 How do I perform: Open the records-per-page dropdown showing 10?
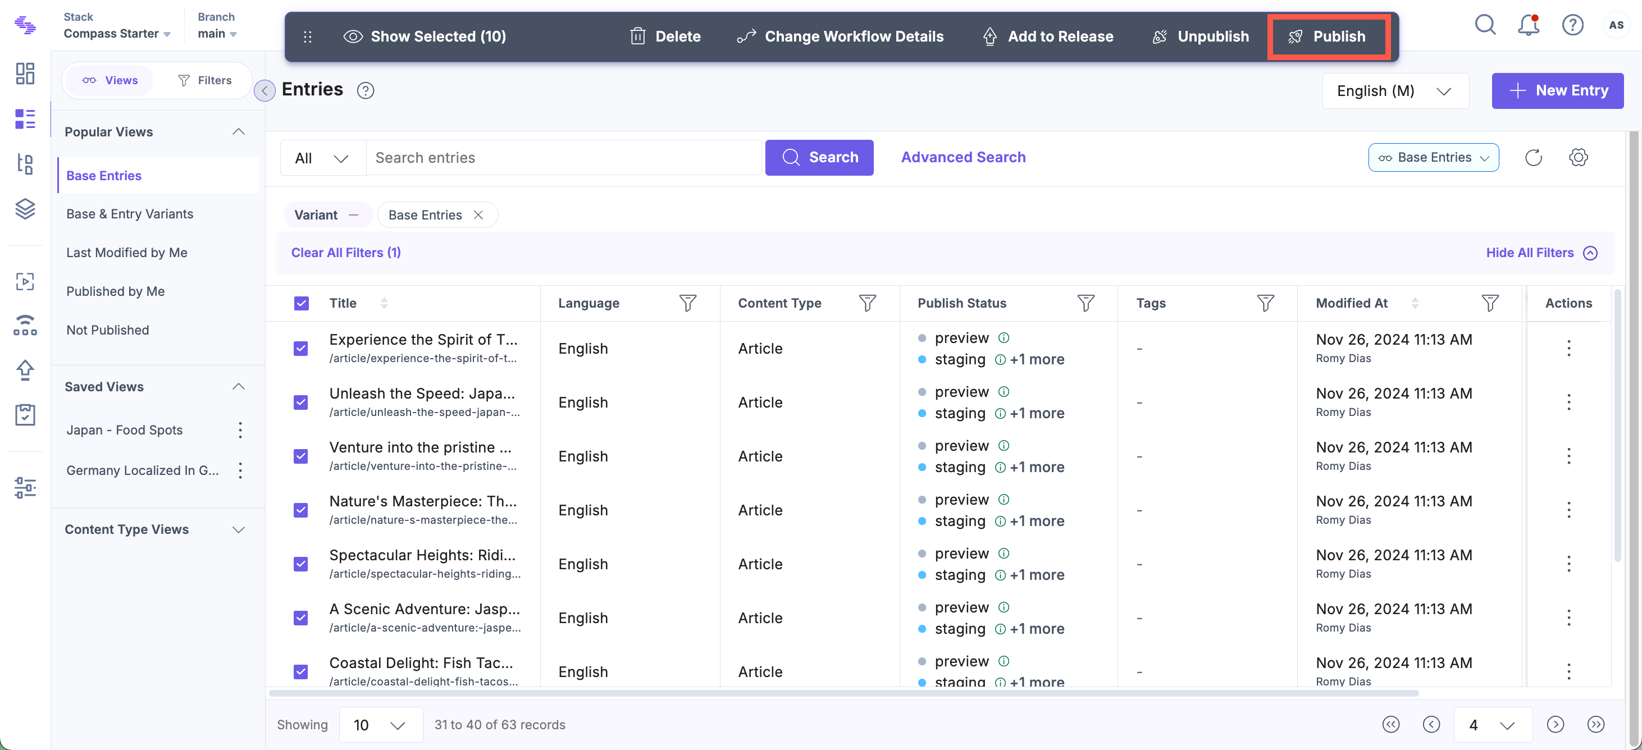click(380, 725)
